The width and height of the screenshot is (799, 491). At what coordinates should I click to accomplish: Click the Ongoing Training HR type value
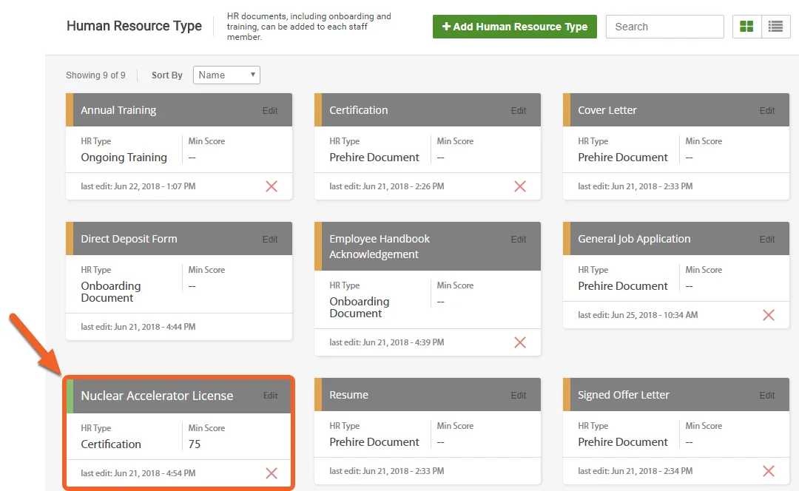(124, 158)
